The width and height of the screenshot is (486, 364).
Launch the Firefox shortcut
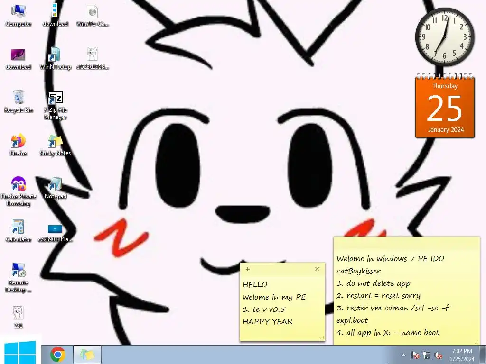click(x=19, y=145)
